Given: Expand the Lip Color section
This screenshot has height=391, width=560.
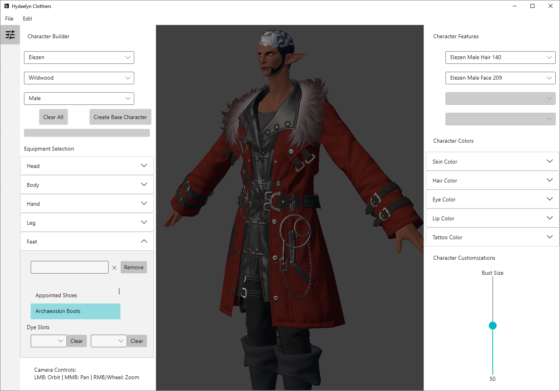Looking at the screenshot, I should click(493, 218).
